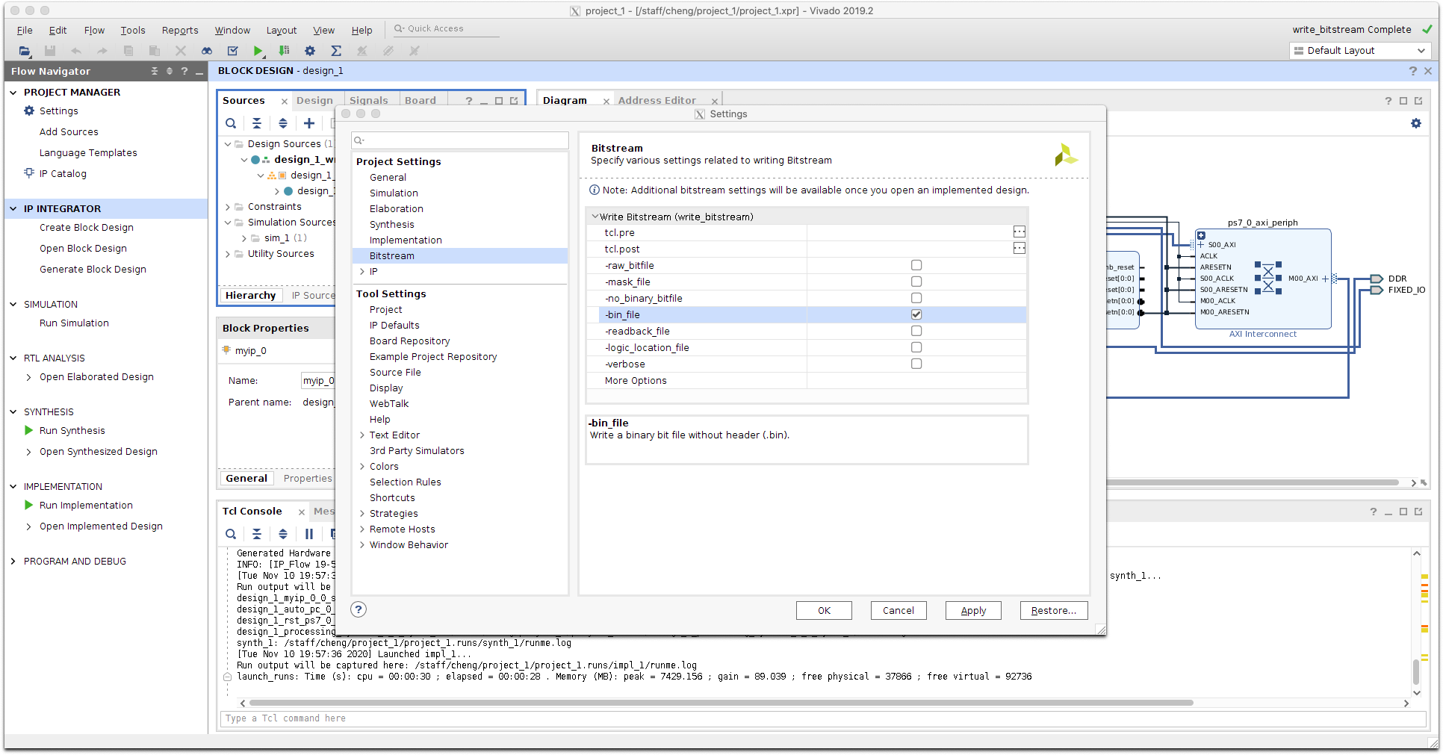Collapse the Write Bitstream section
The image size is (1443, 755).
595,217
